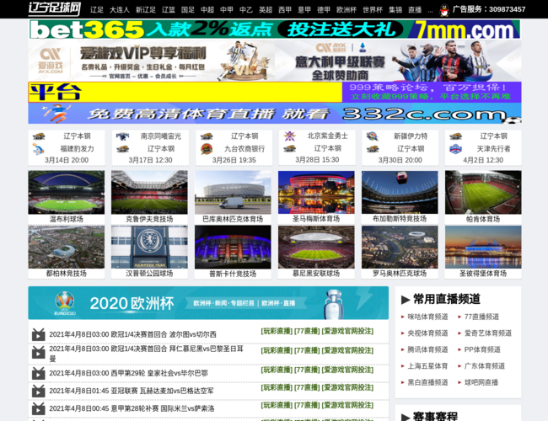The height and width of the screenshot is (421, 548).
Task: Click the 辽宁足球网 site logo
Action: pyautogui.click(x=55, y=9)
